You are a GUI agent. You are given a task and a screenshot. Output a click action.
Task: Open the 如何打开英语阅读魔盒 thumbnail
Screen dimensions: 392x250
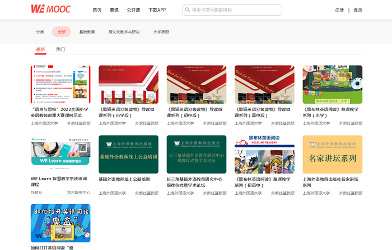(60, 223)
